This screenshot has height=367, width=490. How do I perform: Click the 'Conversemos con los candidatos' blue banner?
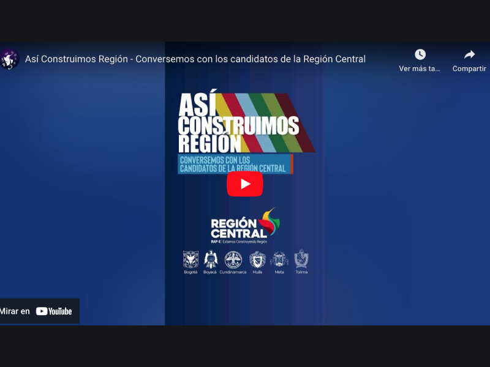(235, 164)
